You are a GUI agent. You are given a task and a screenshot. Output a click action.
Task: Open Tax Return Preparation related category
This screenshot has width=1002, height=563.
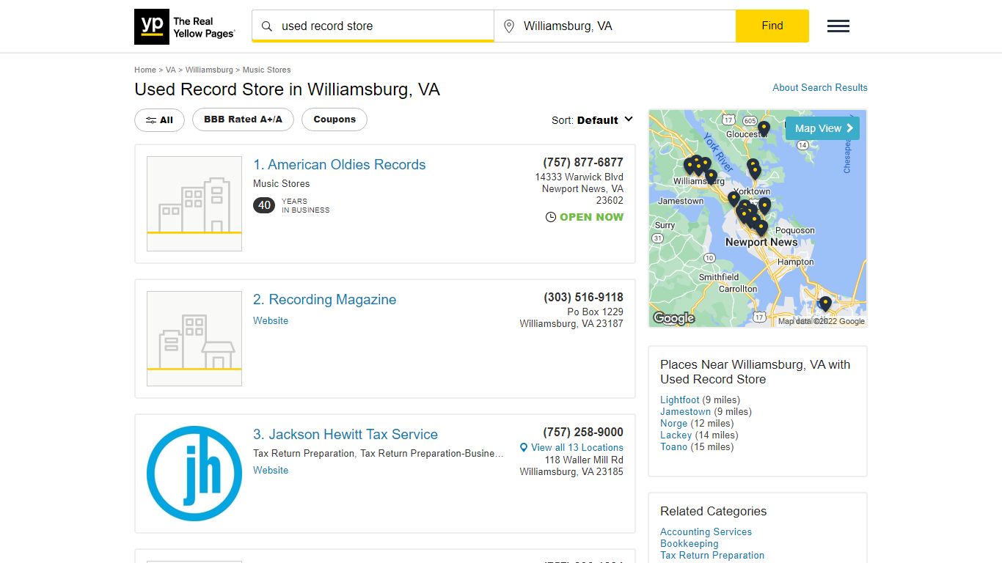pos(712,555)
